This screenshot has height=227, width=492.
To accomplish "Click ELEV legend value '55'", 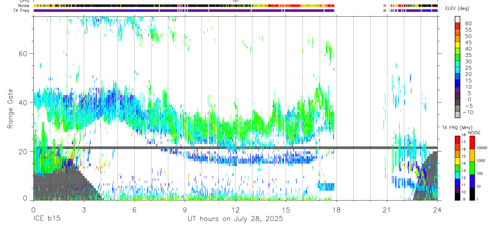I will (x=468, y=30).
